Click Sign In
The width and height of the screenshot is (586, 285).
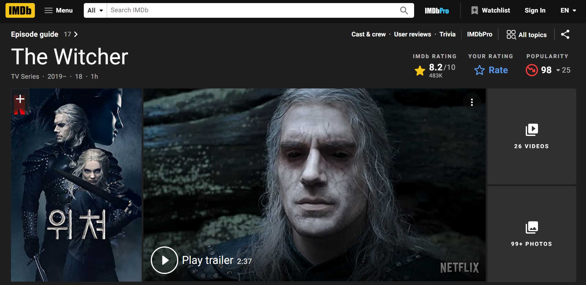click(x=535, y=10)
